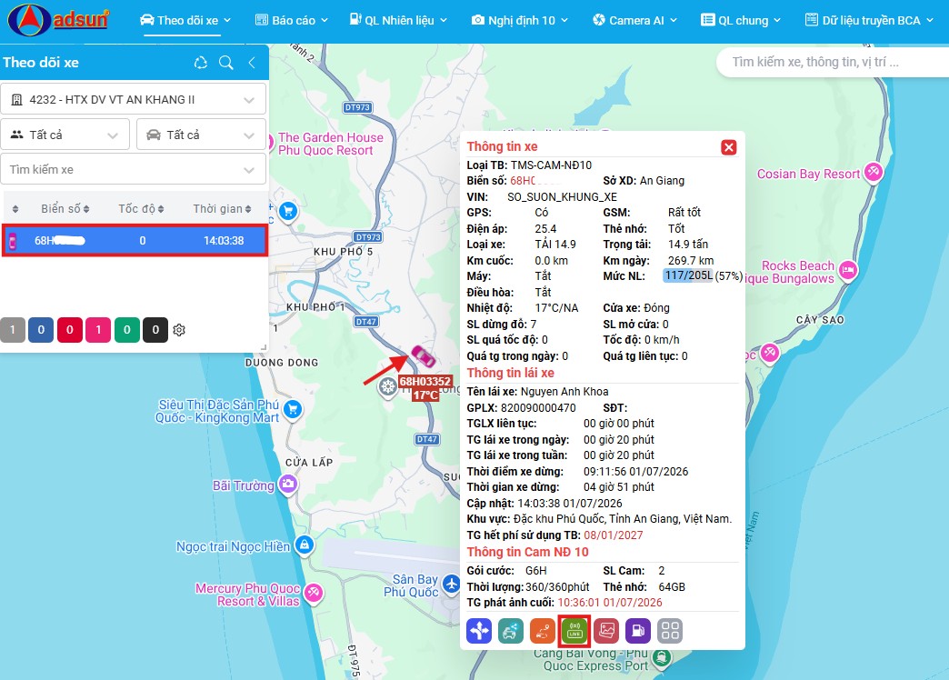Select the 68H vehicle row in list
The width and height of the screenshot is (949, 680).
tap(135, 240)
